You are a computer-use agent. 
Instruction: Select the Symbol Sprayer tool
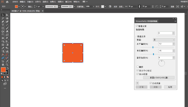(3, 52)
